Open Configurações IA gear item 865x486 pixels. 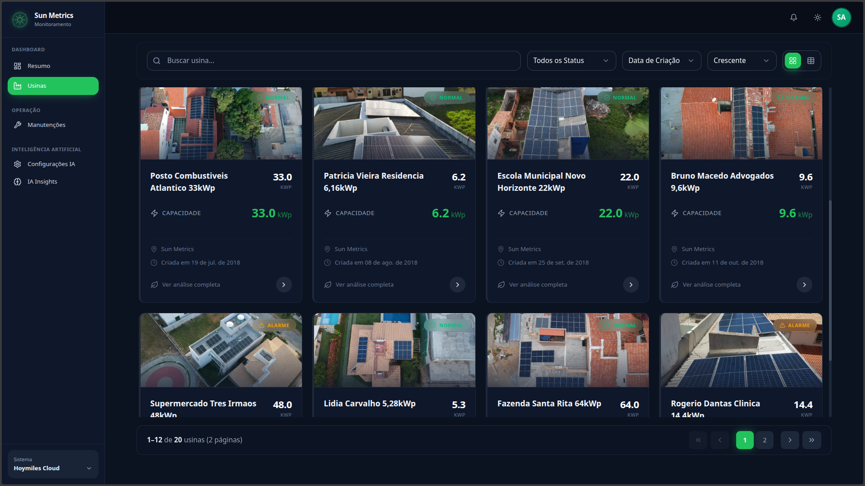51,164
